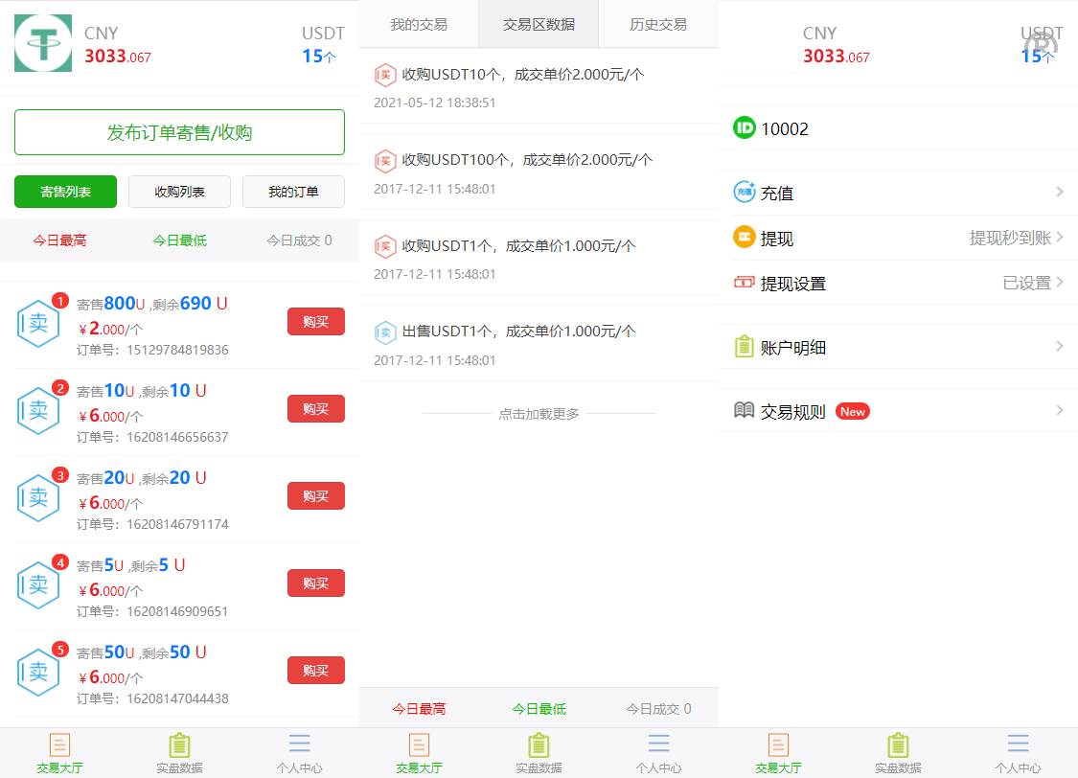Click the red 收 icon on first purchase record
1078x778 pixels.
[385, 74]
